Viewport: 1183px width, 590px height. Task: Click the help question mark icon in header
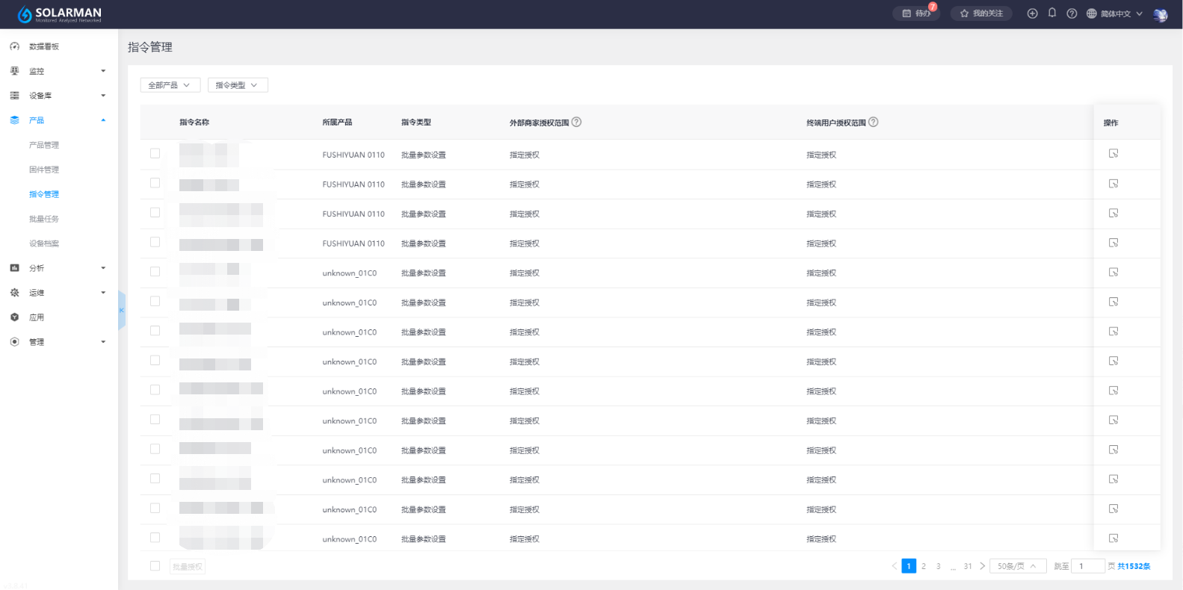(x=1072, y=13)
